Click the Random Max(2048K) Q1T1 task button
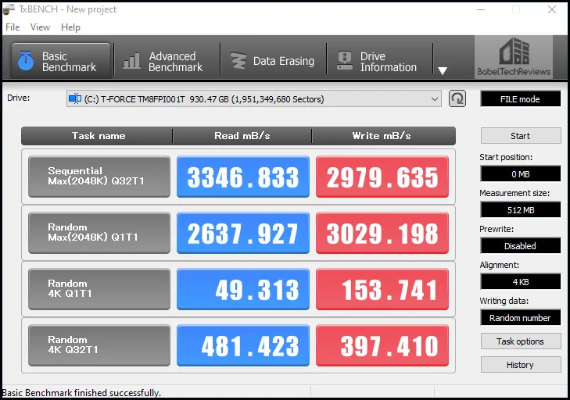570x400 pixels. 99,233
